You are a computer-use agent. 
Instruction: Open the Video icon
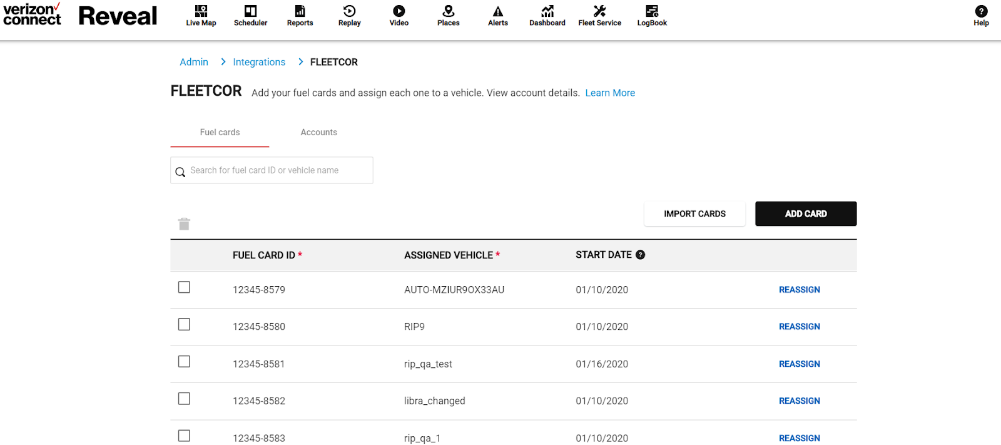[x=399, y=11]
